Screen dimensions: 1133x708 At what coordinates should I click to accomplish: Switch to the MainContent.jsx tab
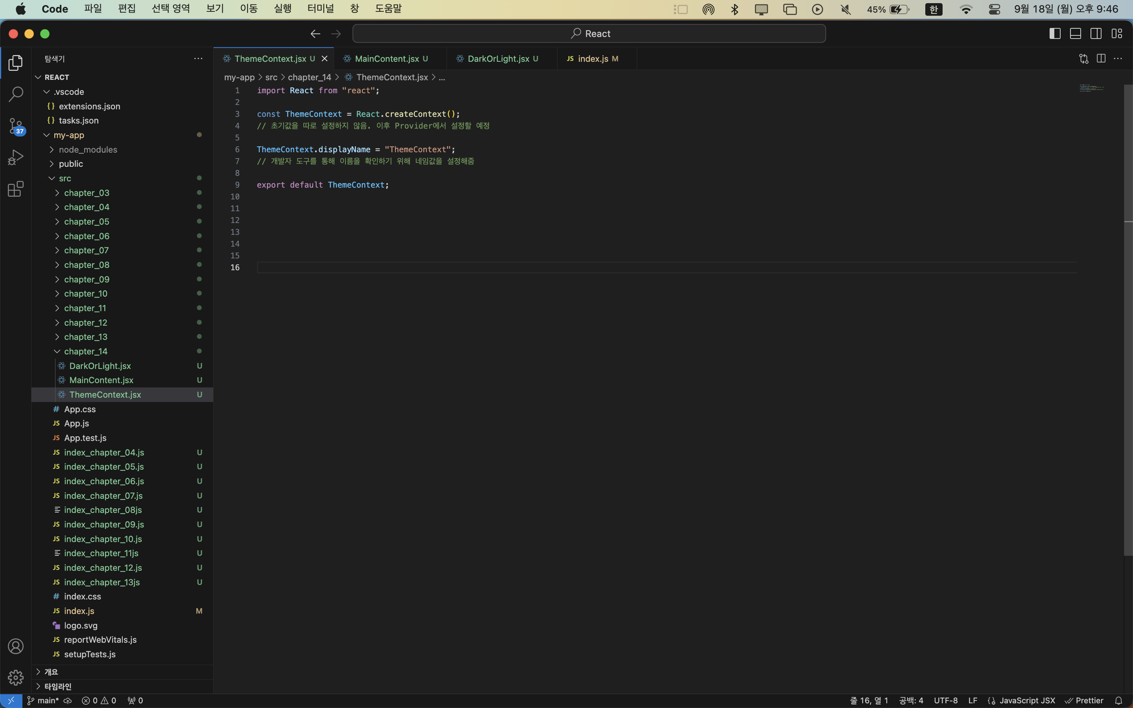coord(386,59)
